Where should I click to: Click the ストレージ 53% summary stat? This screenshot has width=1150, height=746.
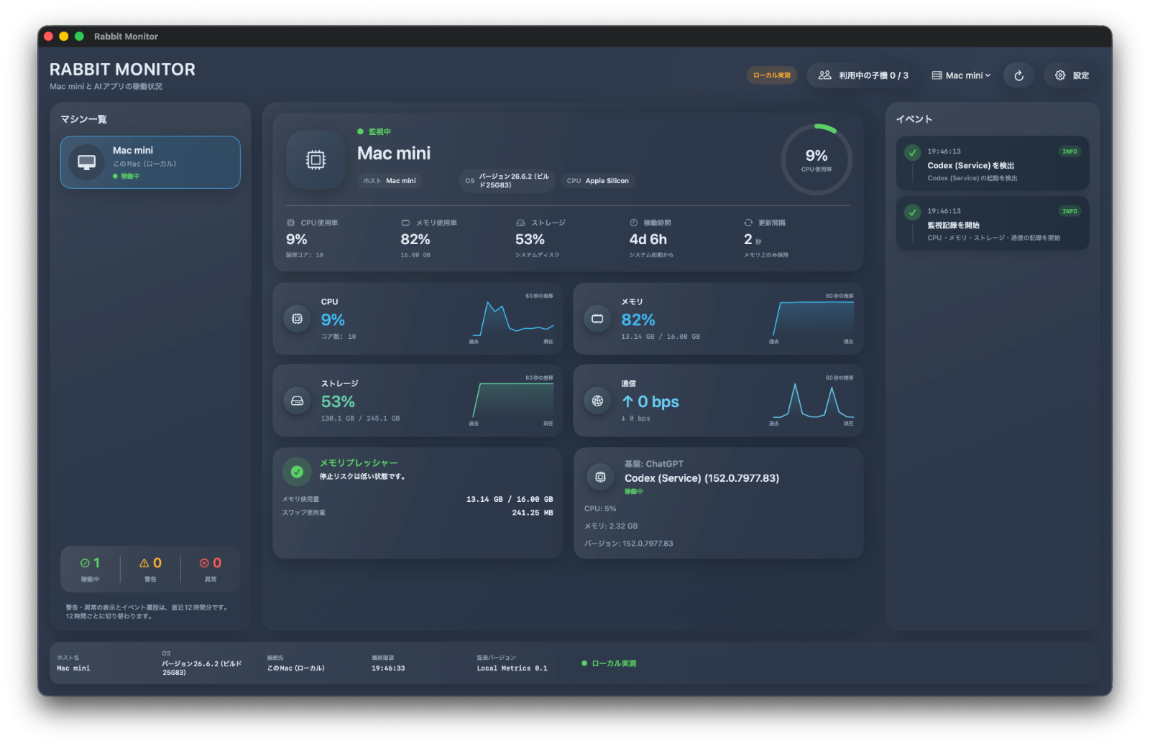(x=540, y=239)
